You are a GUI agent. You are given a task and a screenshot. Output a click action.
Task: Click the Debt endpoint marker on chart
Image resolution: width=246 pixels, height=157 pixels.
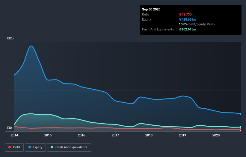[241, 130]
